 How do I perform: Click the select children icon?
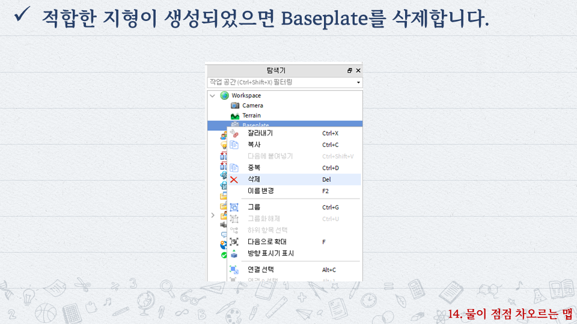coord(234,230)
